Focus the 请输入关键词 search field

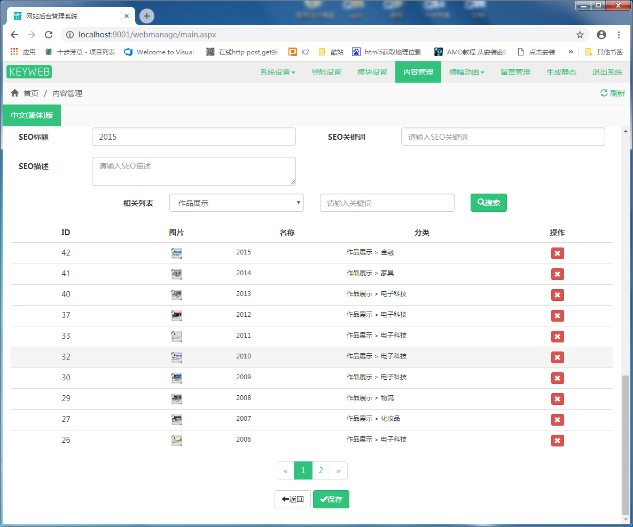coord(387,203)
